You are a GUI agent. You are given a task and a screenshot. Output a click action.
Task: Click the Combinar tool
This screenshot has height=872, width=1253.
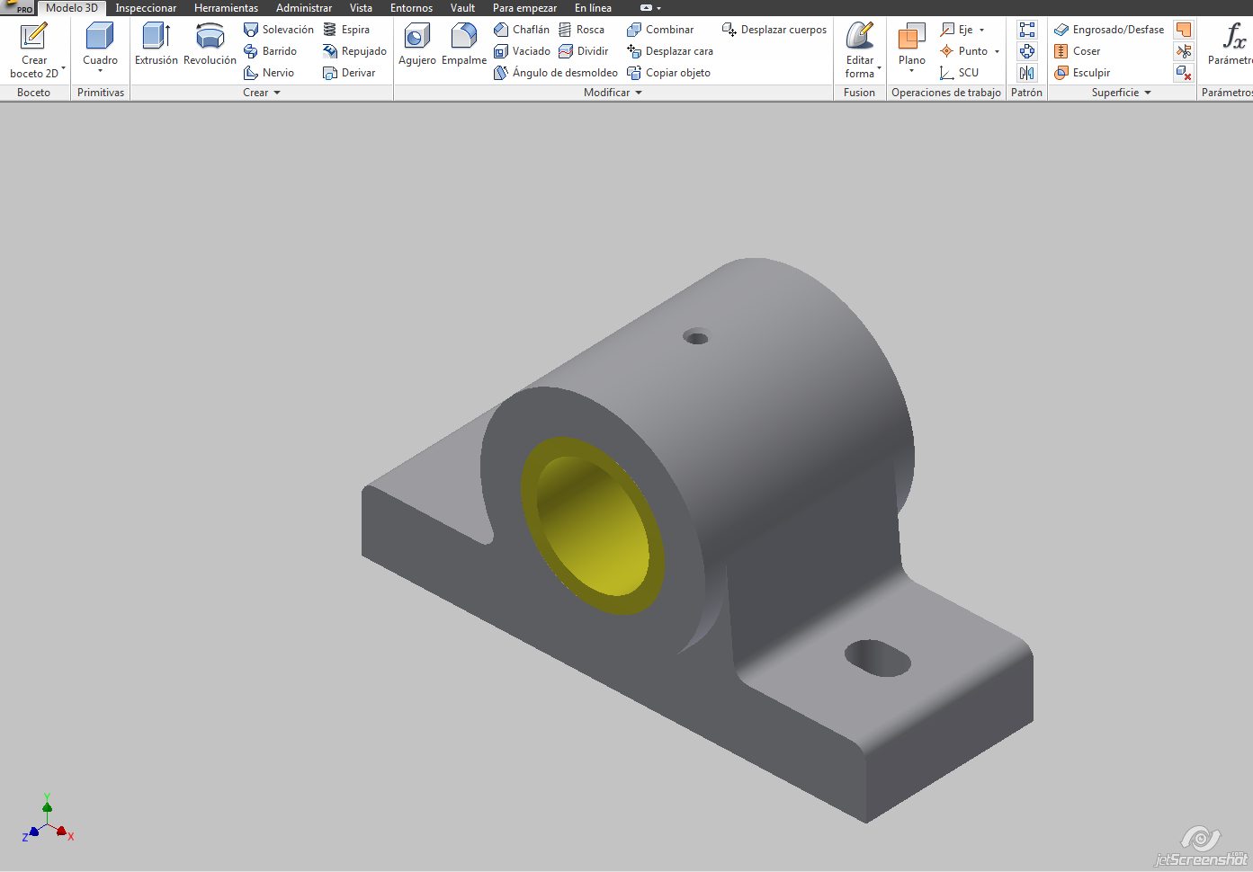[660, 30]
